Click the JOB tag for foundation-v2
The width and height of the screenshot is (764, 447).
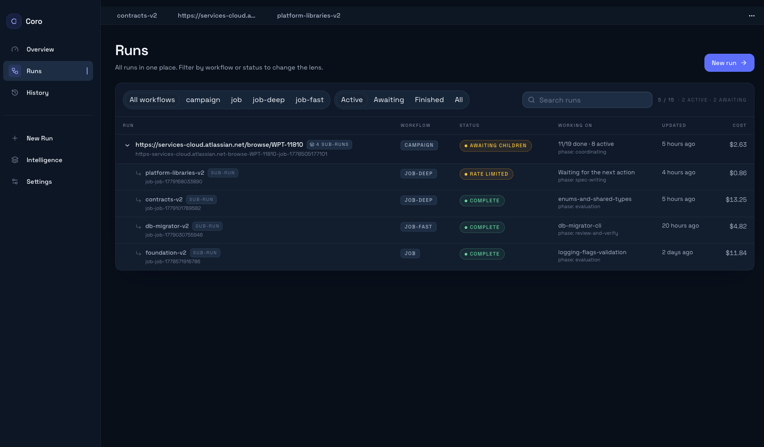410,253
